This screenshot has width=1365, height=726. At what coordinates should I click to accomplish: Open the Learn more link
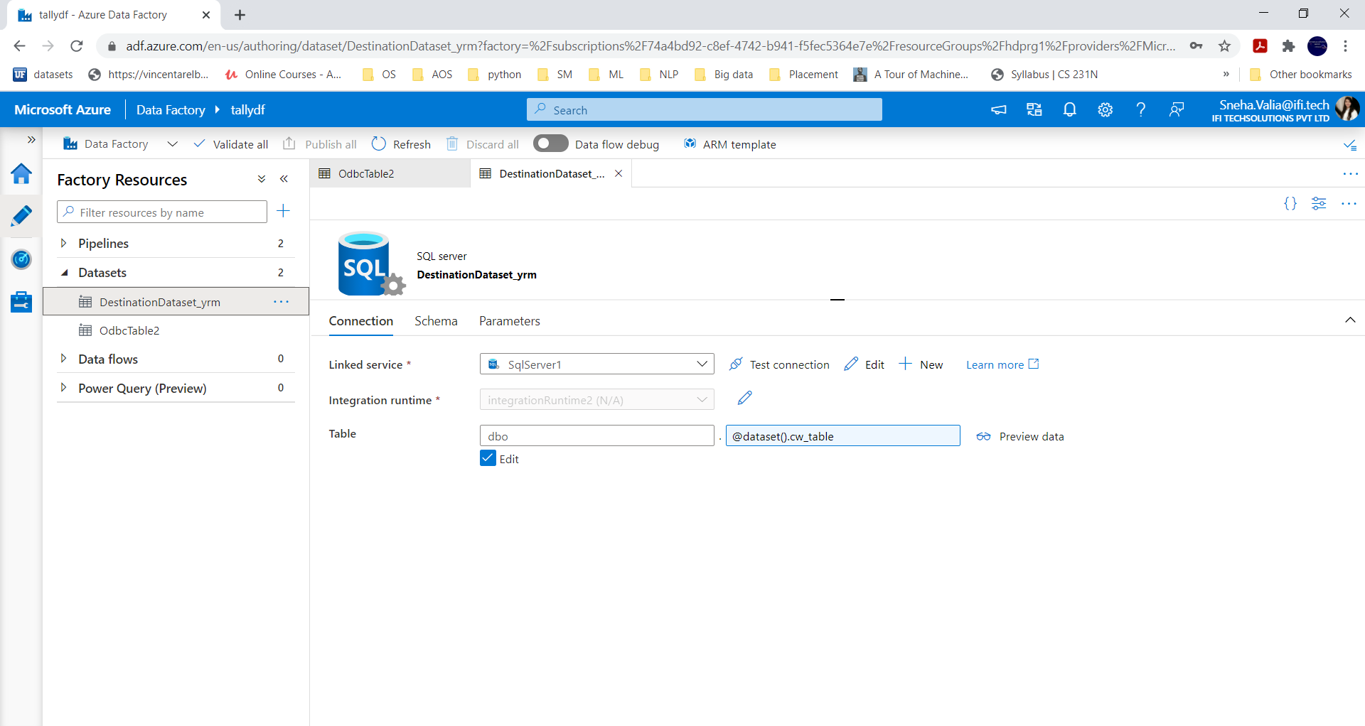[x=1002, y=364]
